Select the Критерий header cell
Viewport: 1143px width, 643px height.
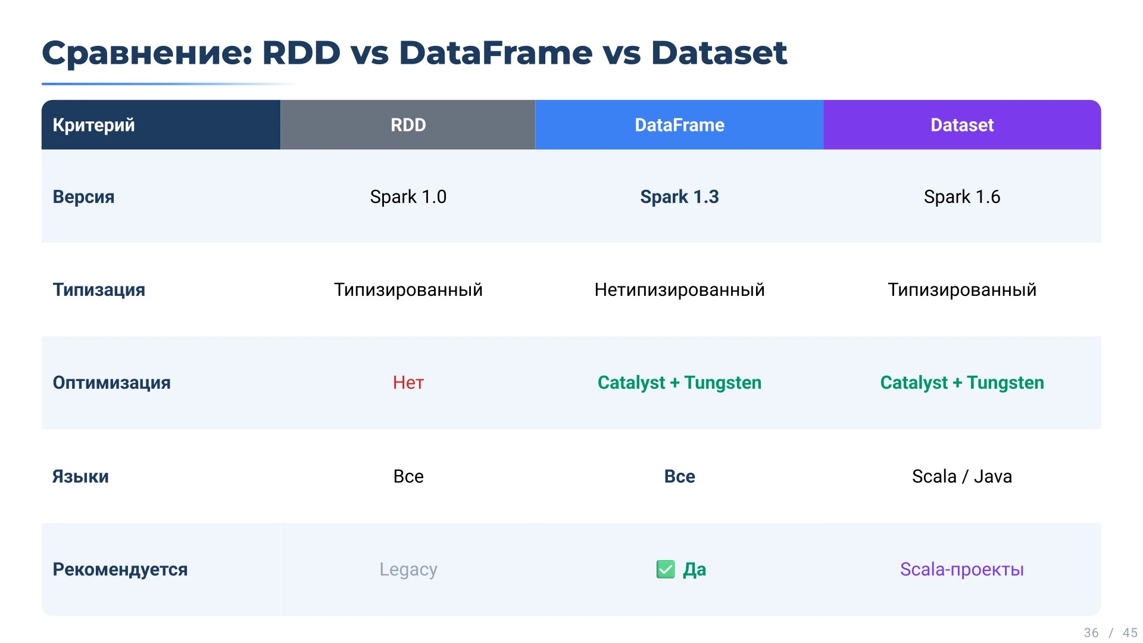(x=94, y=125)
